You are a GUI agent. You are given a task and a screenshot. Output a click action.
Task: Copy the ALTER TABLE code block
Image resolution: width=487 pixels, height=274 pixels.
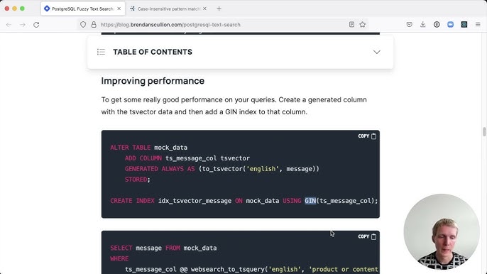tap(367, 136)
